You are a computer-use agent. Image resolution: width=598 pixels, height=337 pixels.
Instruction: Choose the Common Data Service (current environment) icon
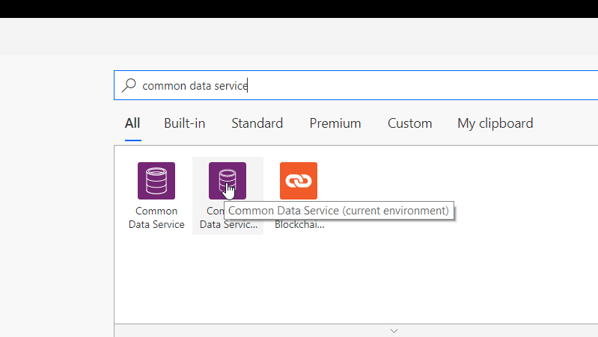pyautogui.click(x=227, y=181)
